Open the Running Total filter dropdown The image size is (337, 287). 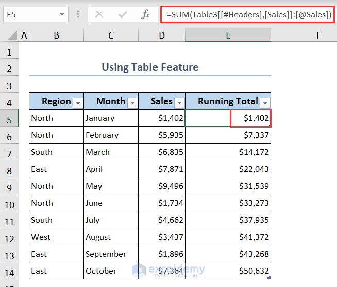[265, 103]
